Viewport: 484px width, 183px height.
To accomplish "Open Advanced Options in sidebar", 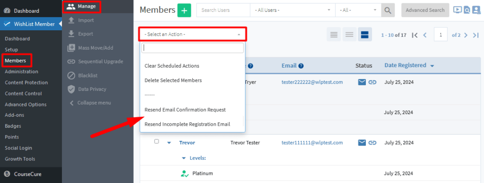I will pyautogui.click(x=26, y=105).
